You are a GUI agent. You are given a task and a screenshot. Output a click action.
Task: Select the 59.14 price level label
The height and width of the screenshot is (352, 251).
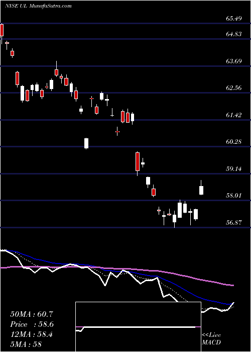click(x=234, y=168)
